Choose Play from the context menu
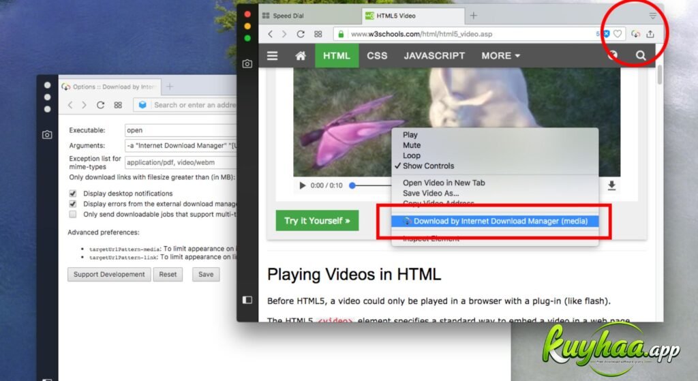This screenshot has width=698, height=381. click(x=495, y=134)
